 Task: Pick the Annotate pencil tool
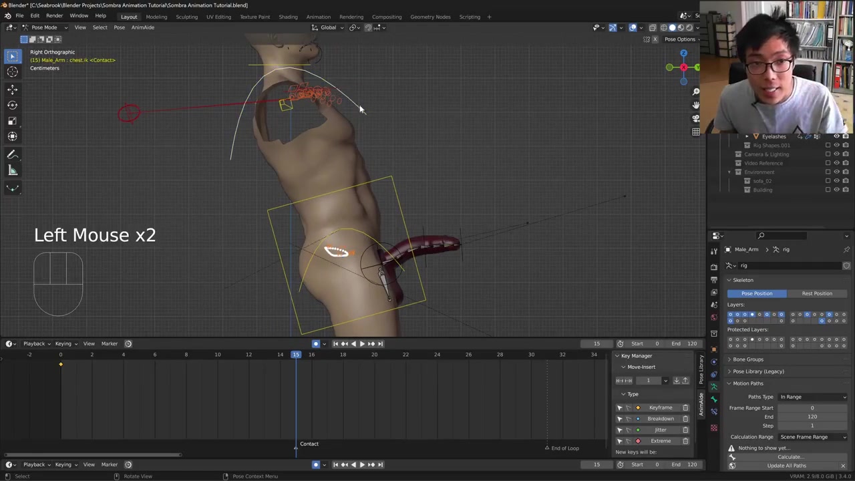(x=12, y=154)
